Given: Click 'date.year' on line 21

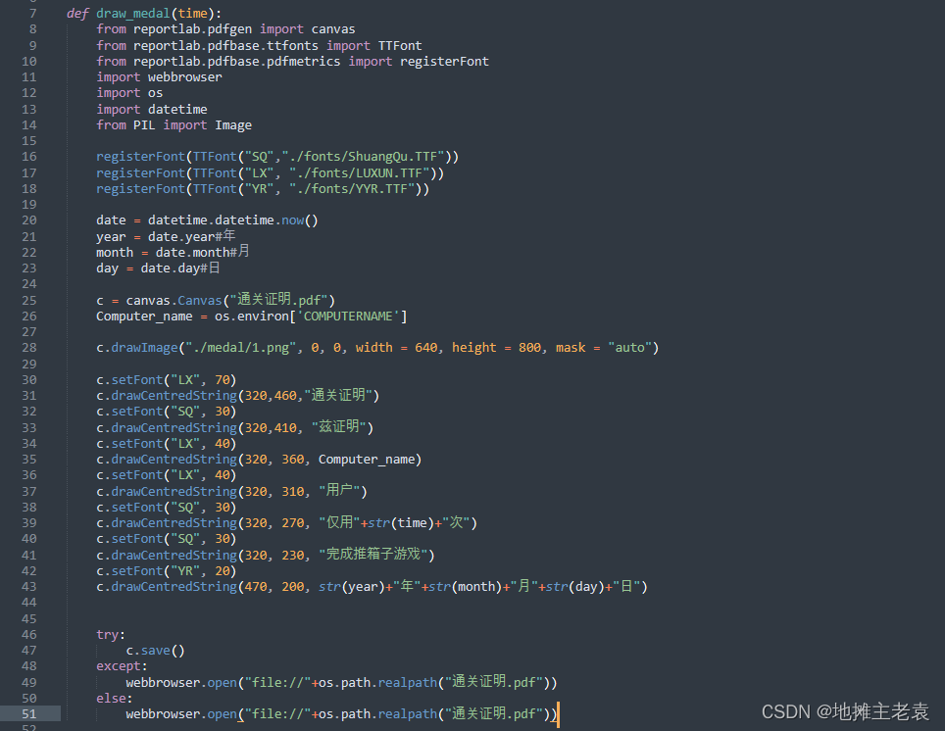Looking at the screenshot, I should click(181, 237).
